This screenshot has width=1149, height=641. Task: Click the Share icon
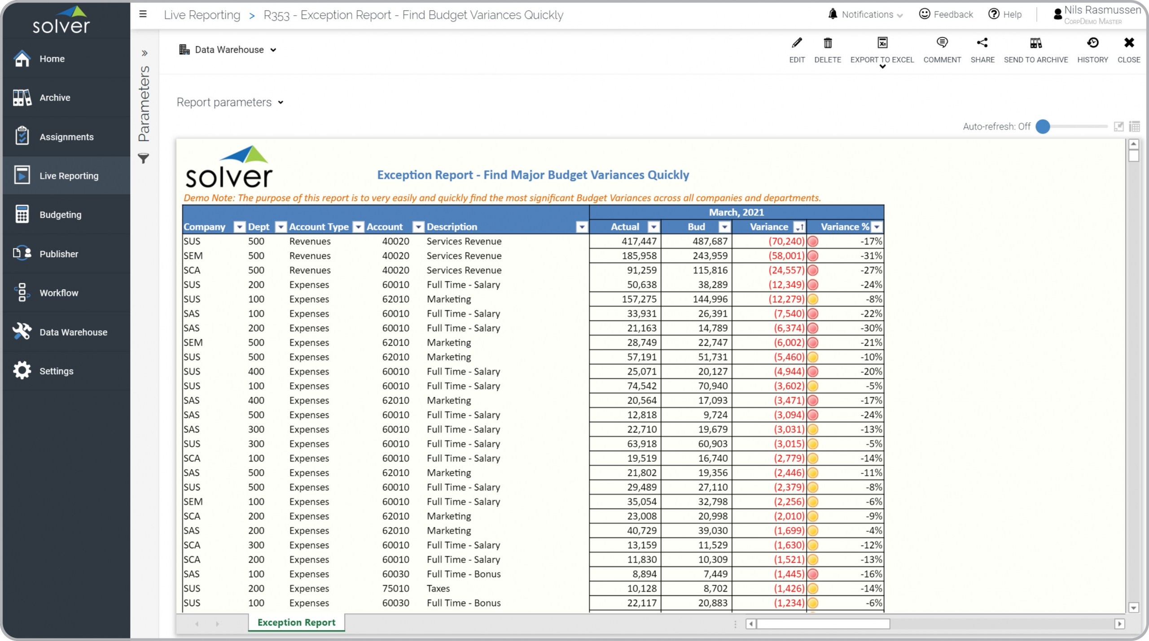pos(982,43)
